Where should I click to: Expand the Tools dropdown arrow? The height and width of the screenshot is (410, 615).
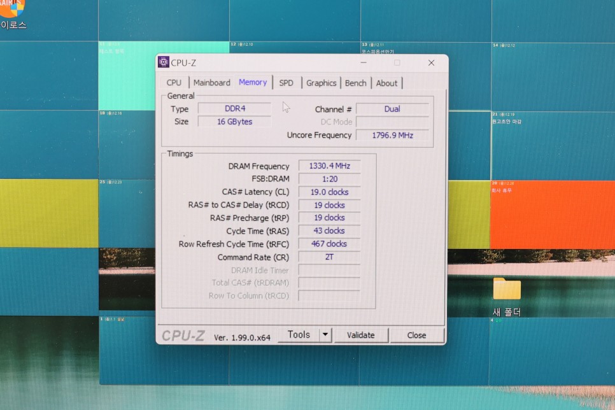pyautogui.click(x=325, y=335)
